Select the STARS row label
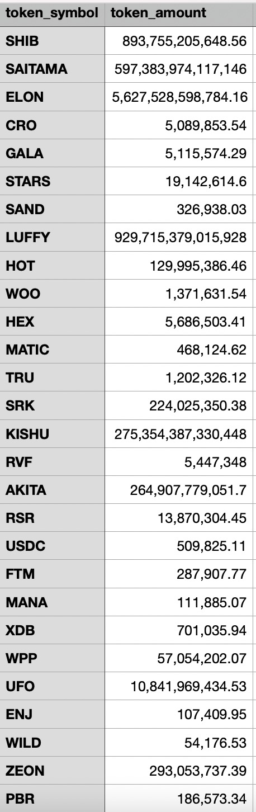This screenshot has height=812, width=256. [x=52, y=181]
